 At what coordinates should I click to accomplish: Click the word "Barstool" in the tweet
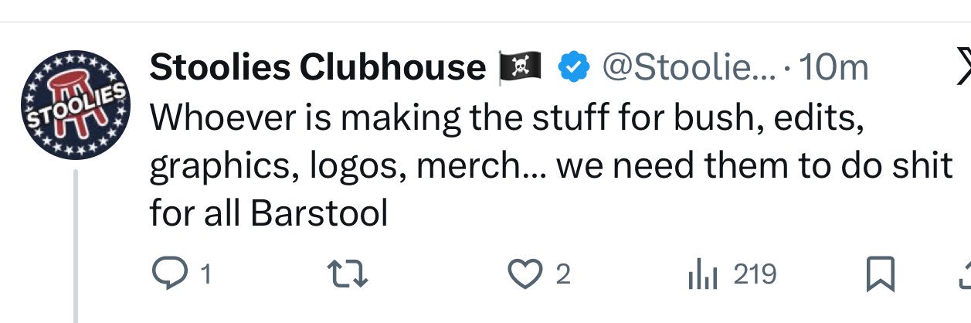[x=318, y=214]
